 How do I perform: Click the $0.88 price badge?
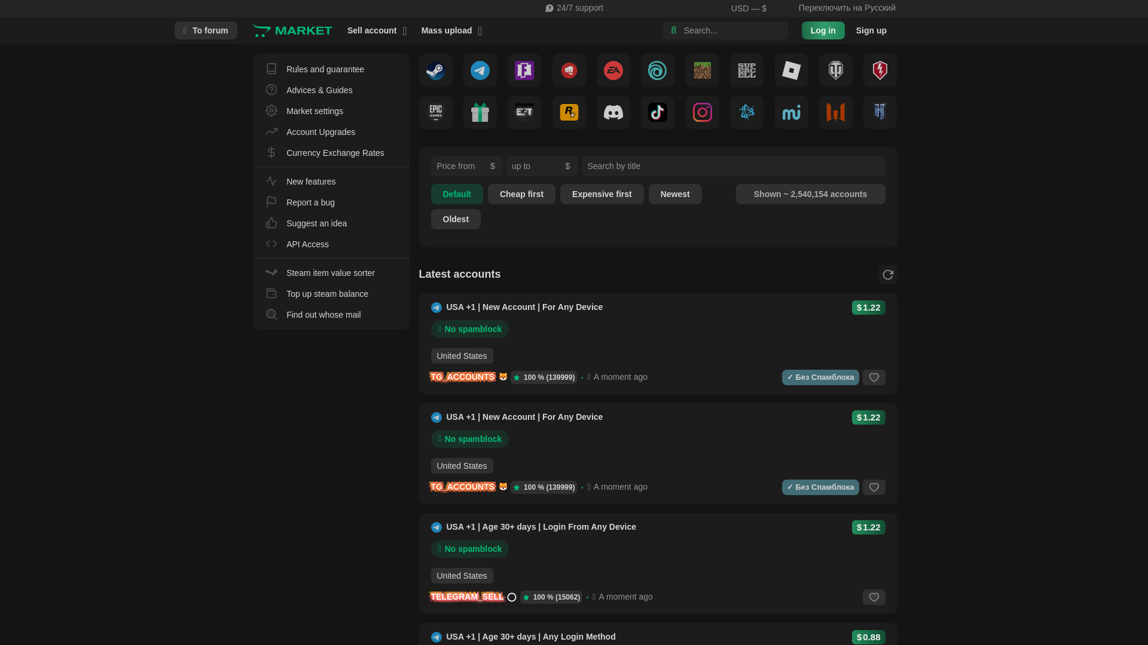(x=868, y=637)
